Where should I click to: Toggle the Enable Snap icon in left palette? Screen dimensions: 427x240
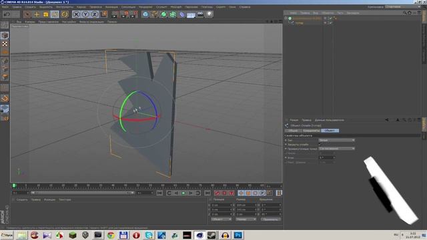[x=5, y=98]
